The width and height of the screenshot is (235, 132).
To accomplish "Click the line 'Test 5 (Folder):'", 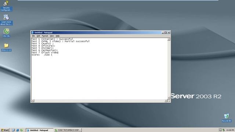I will [43, 48].
